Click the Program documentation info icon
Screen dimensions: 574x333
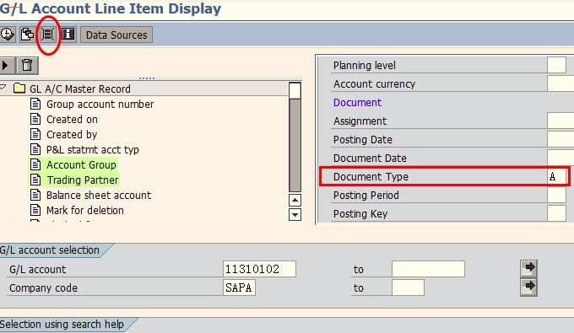coord(68,35)
